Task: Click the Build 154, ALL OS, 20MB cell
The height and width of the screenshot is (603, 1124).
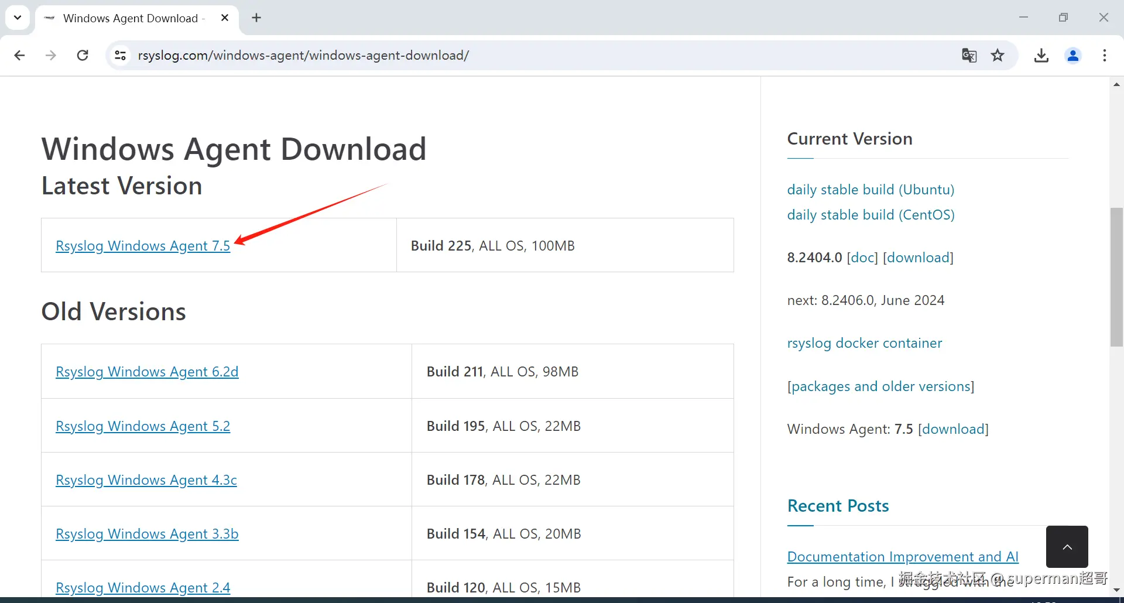Action: [x=573, y=534]
